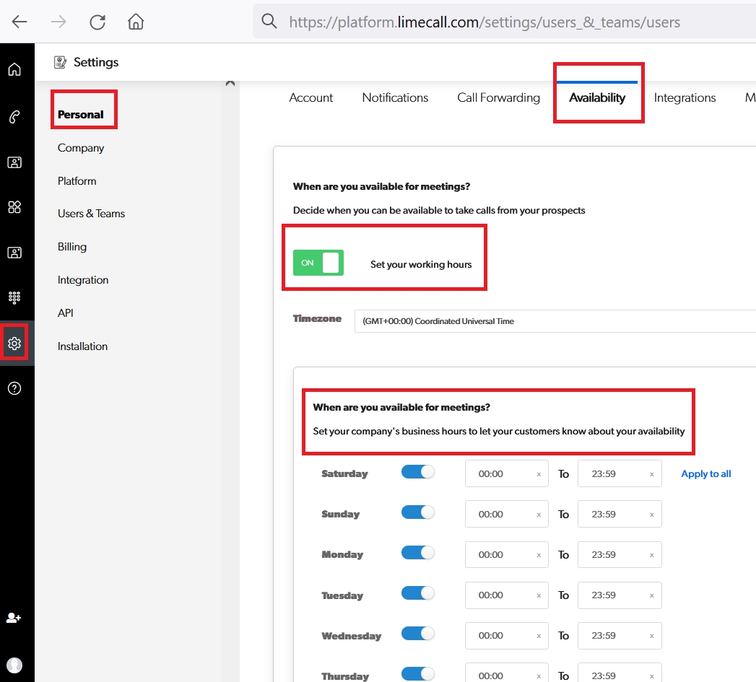This screenshot has height=682, width=756.
Task: Switch to the Call Forwarding tab
Action: click(x=498, y=98)
